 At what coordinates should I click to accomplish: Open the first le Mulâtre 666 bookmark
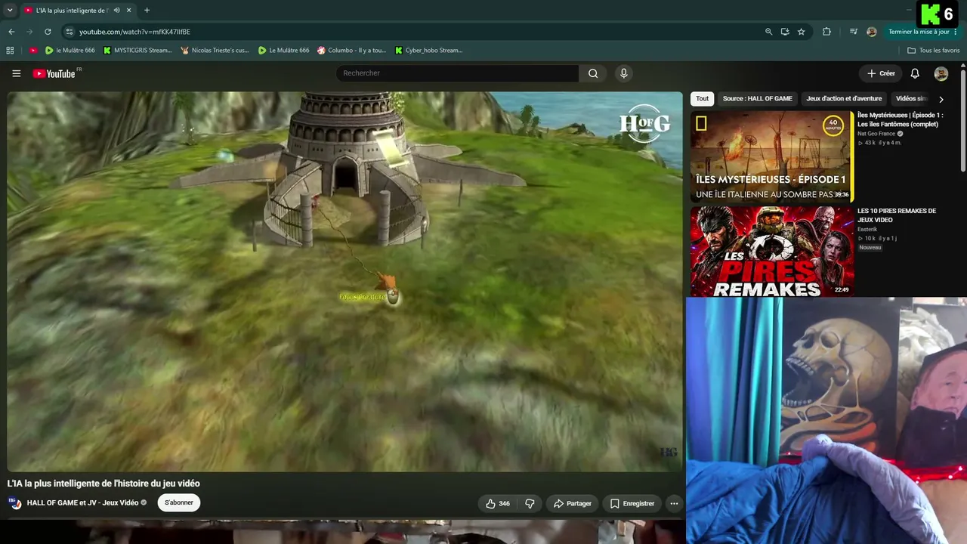70,51
